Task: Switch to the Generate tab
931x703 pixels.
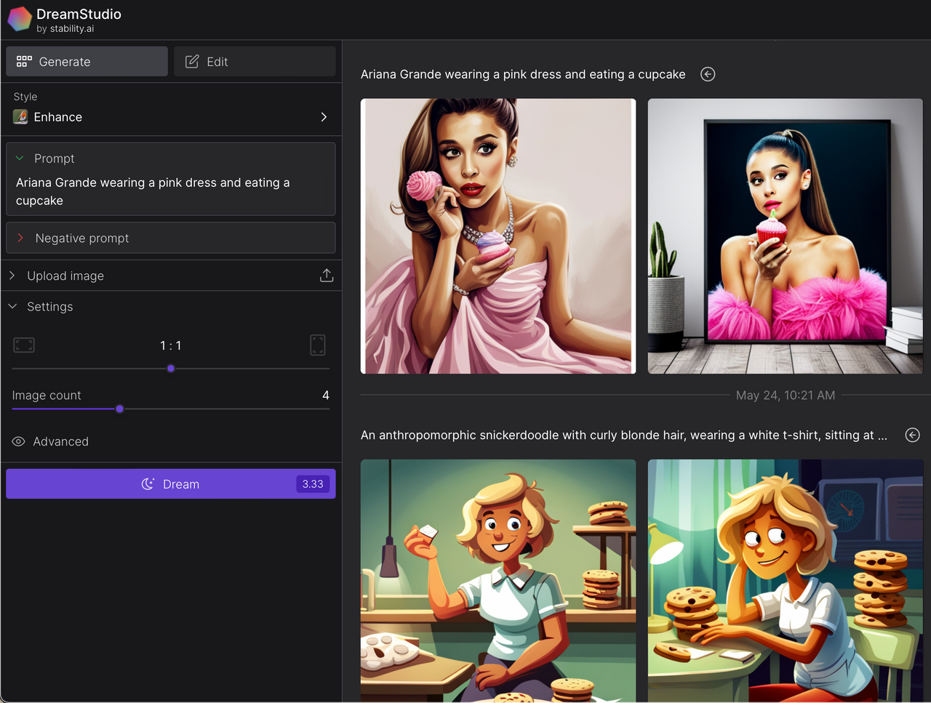Action: [x=87, y=62]
